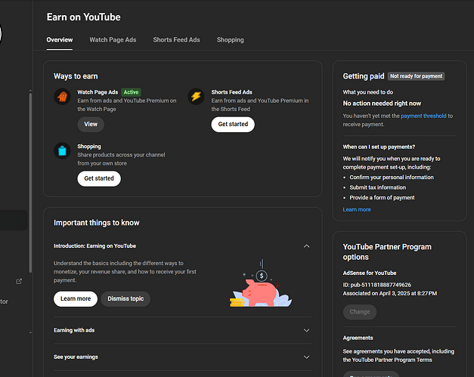474x377 pixels.
Task: Click the Shorts Feed Ads lightning icon
Action: pyautogui.click(x=197, y=97)
